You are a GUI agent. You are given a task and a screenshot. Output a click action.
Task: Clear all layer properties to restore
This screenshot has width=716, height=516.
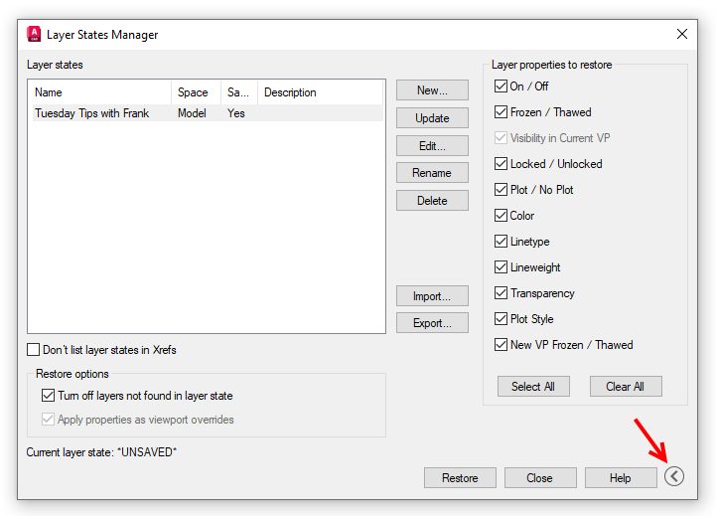point(626,387)
